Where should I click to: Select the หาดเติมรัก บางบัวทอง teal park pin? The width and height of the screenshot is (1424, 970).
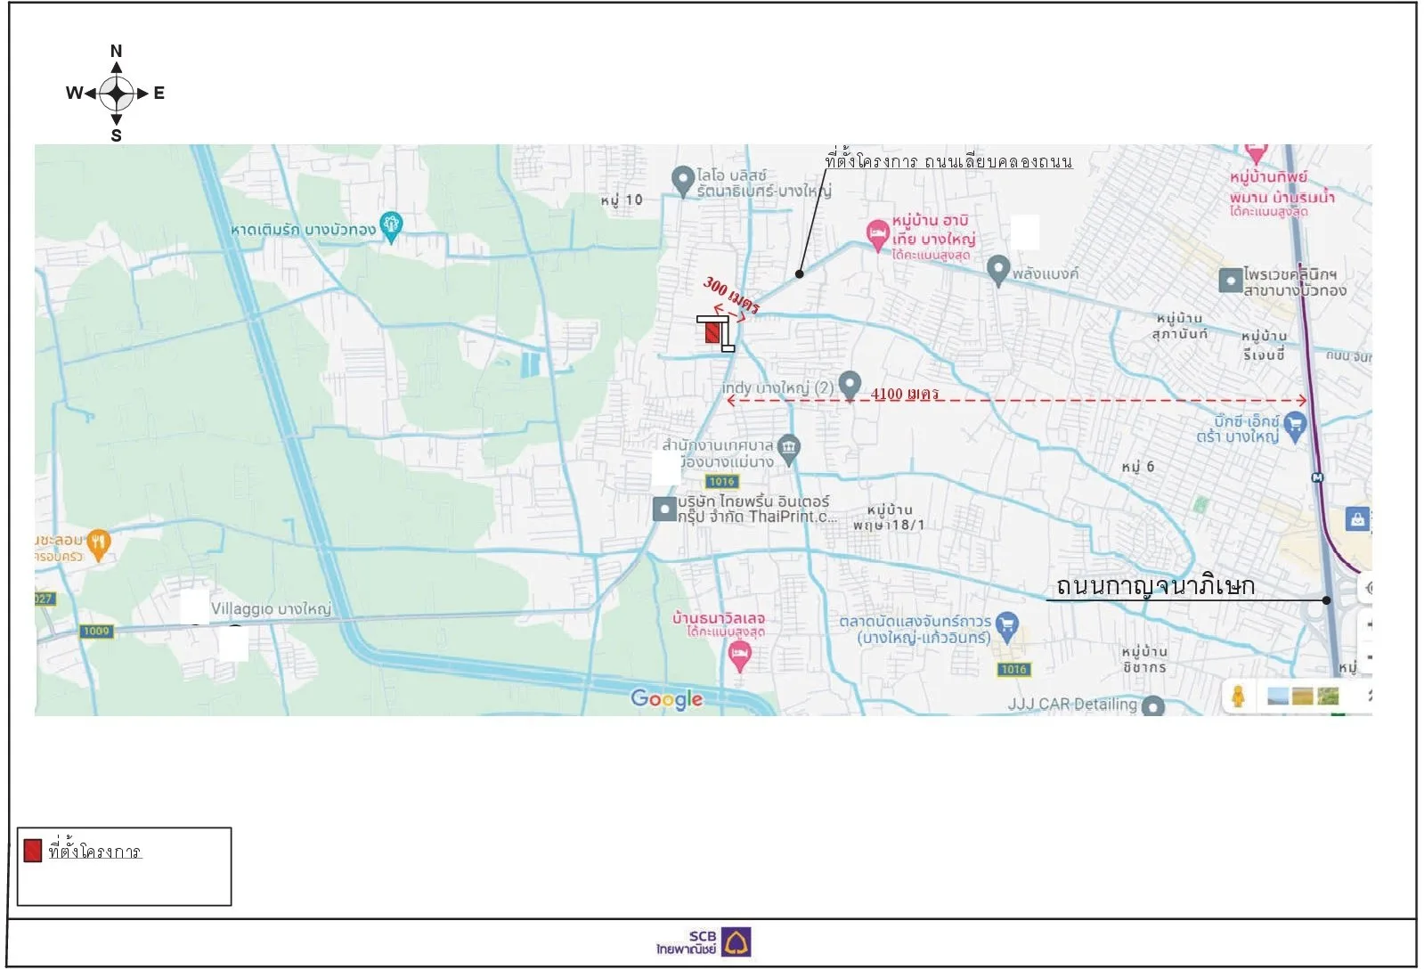tap(391, 226)
